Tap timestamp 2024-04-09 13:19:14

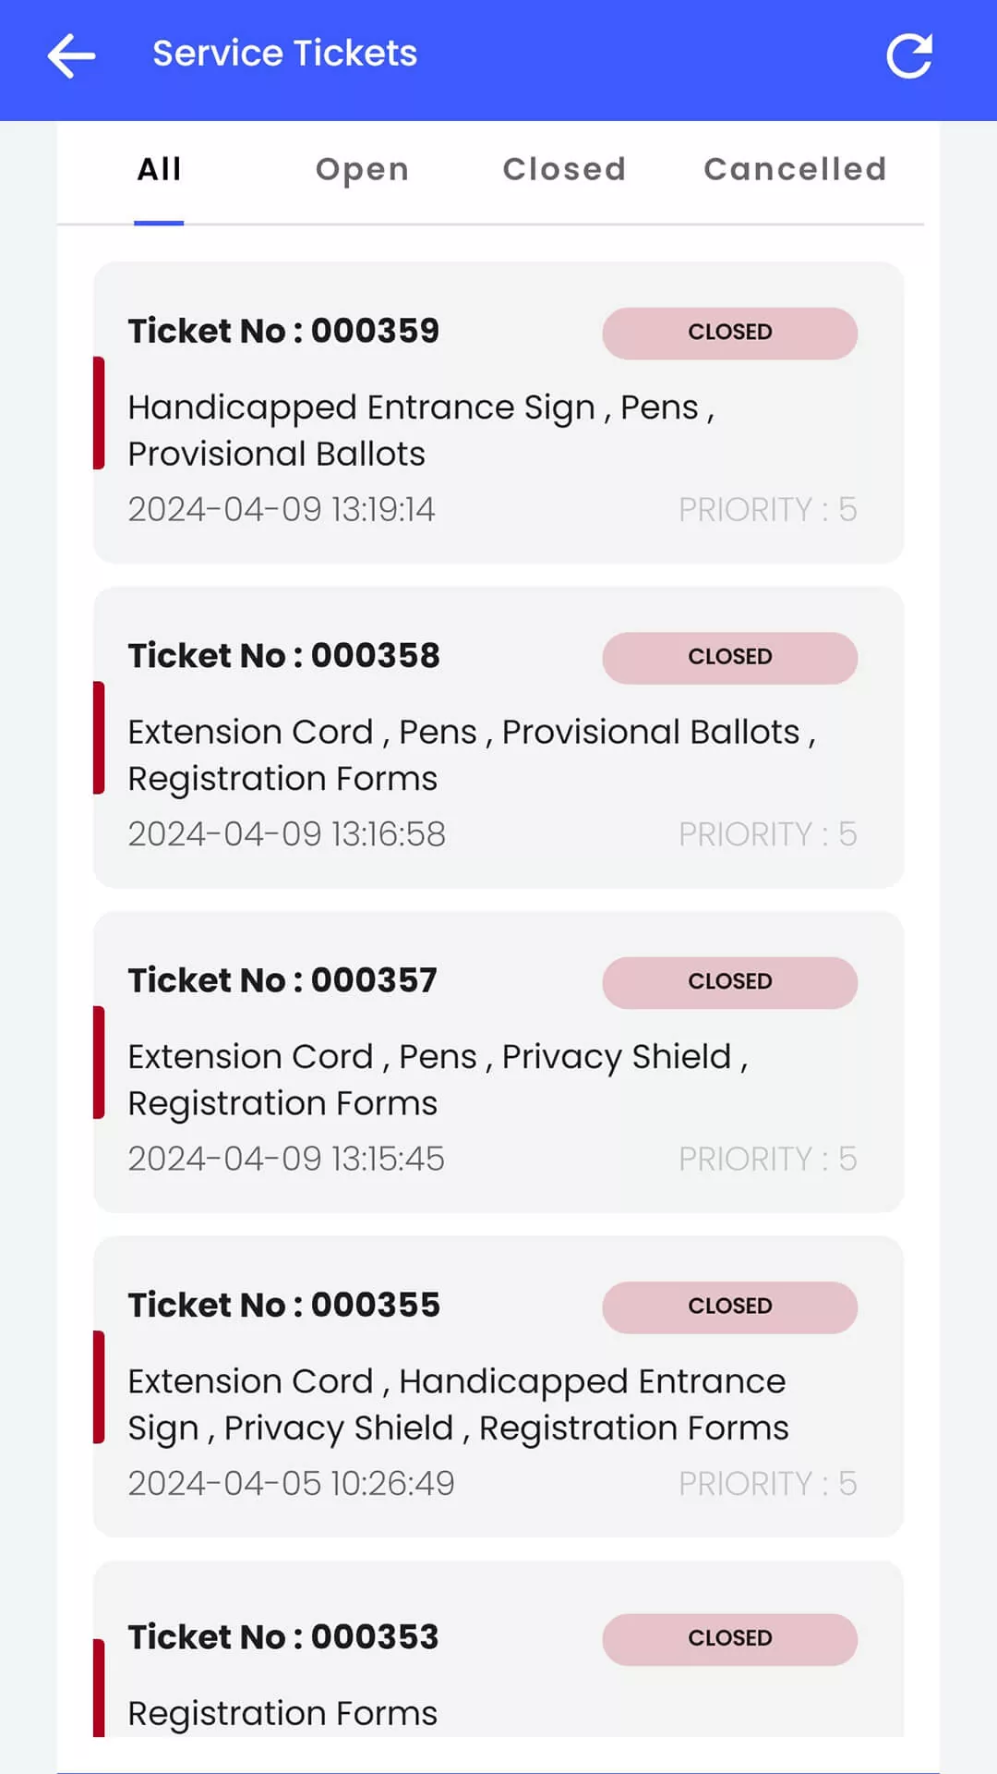pyautogui.click(x=281, y=510)
